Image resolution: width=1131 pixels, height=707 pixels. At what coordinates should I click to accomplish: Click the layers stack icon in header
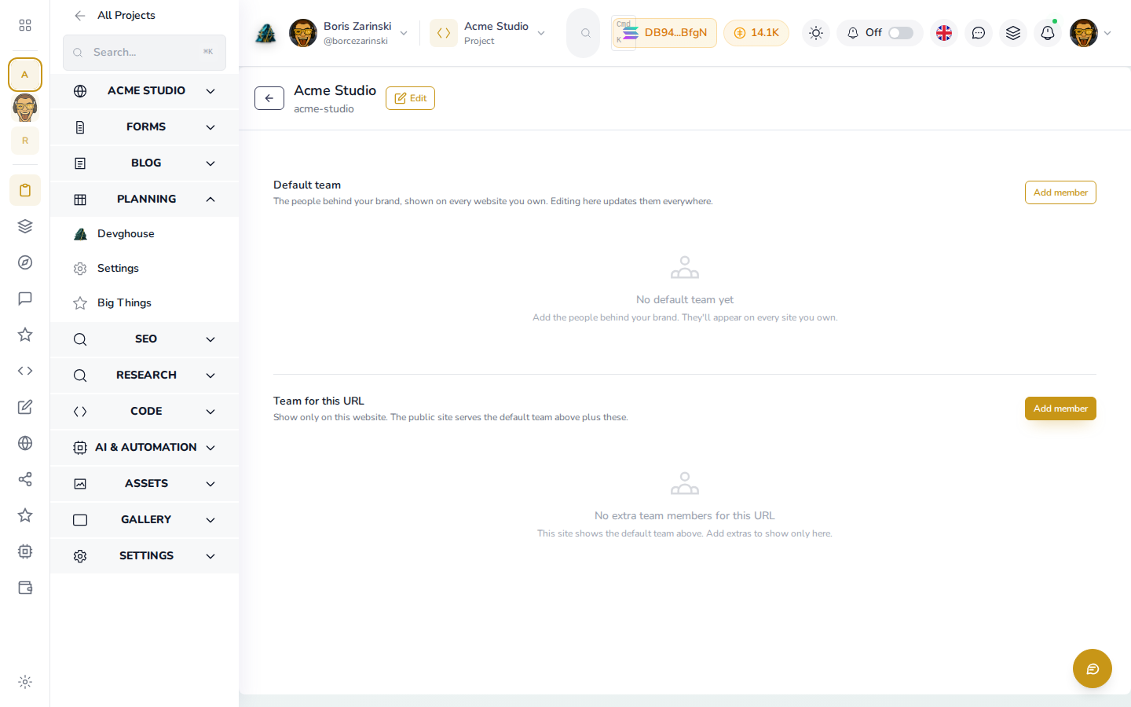[x=1013, y=33]
